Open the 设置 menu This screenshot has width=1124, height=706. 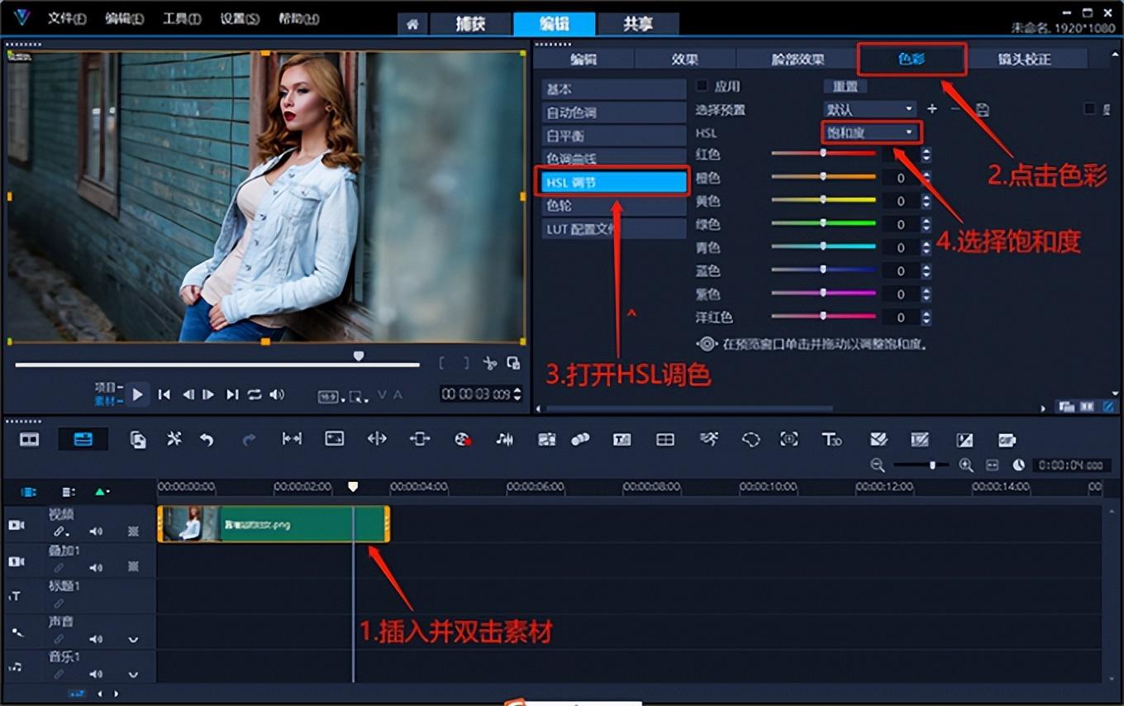point(240,18)
